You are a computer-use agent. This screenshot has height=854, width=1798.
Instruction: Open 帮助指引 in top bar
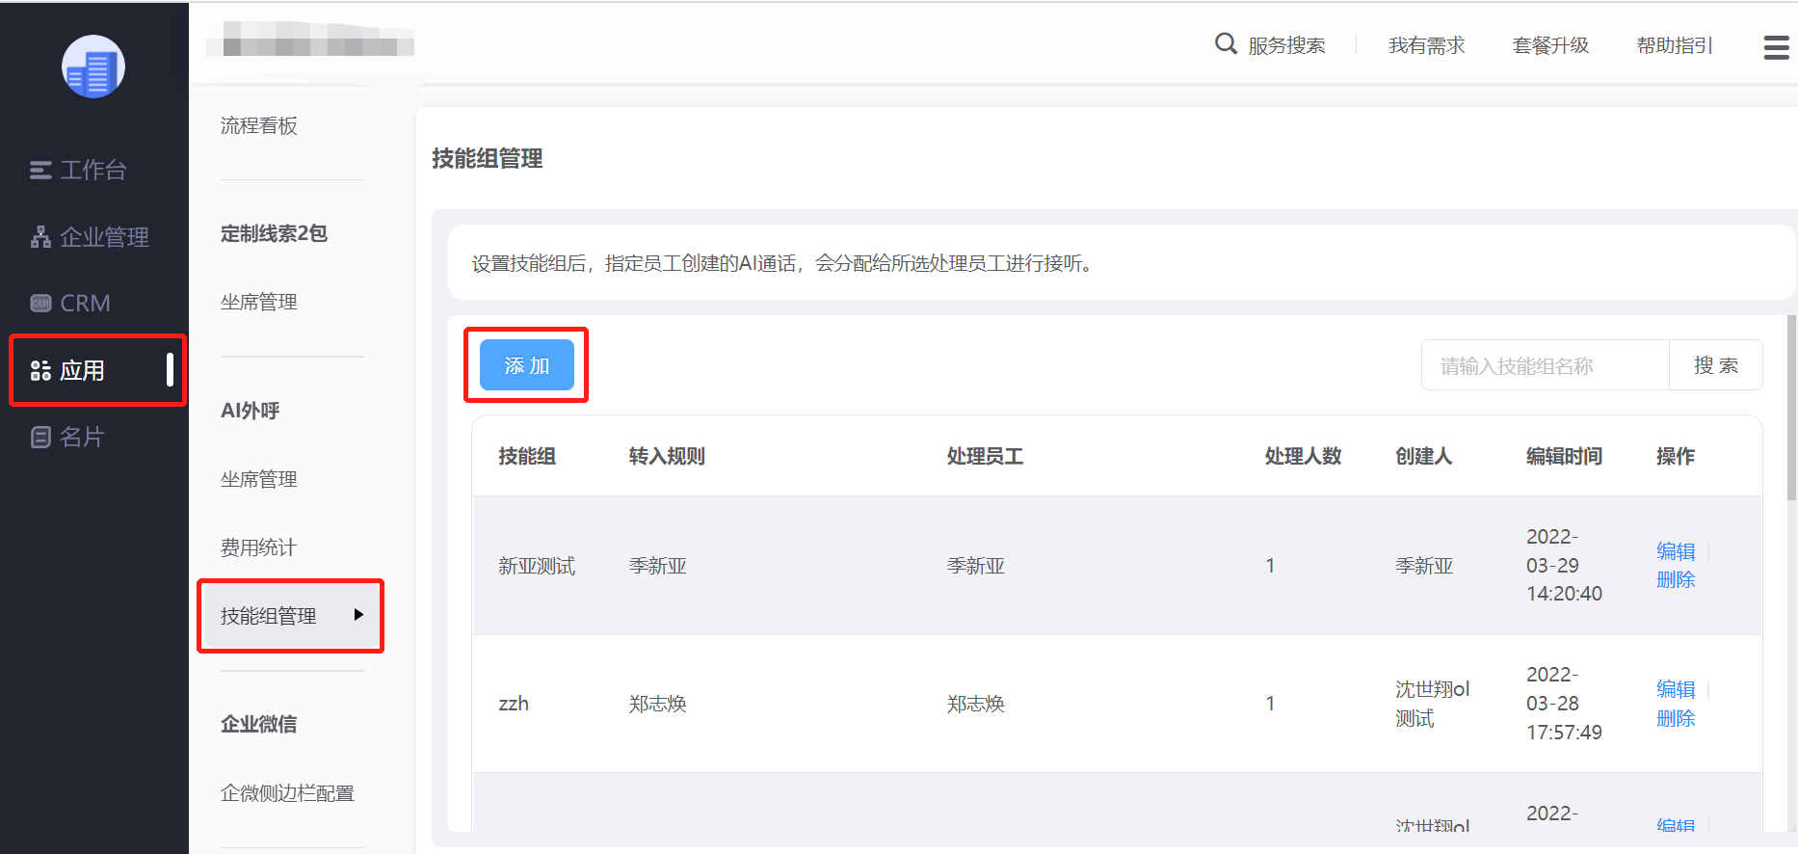click(1675, 45)
